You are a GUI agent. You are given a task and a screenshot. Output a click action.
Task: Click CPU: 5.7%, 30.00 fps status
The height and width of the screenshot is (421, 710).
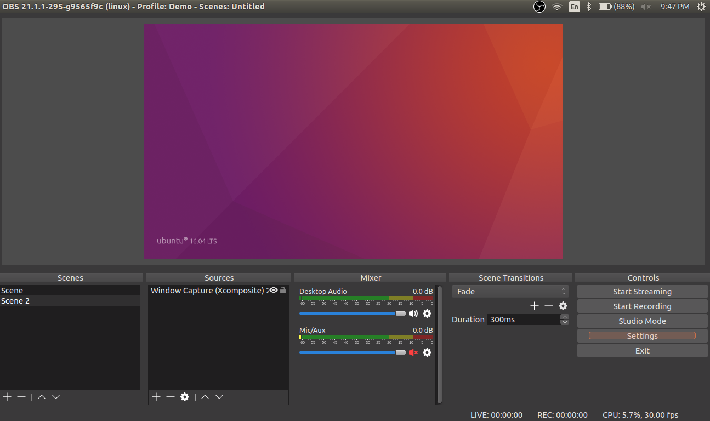pyautogui.click(x=640, y=415)
